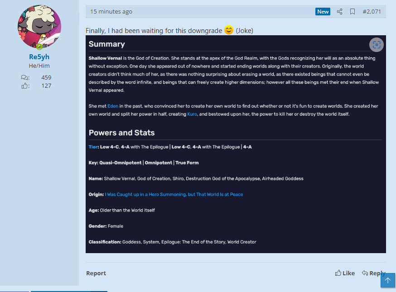Jump to top with the up arrow button

(x=388, y=280)
